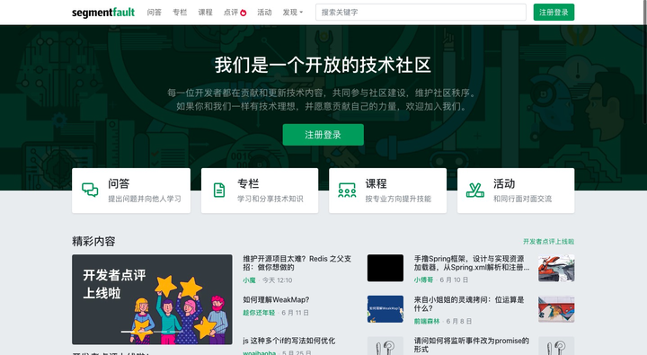Click the blue WeakMap article thumbnail

[386, 309]
